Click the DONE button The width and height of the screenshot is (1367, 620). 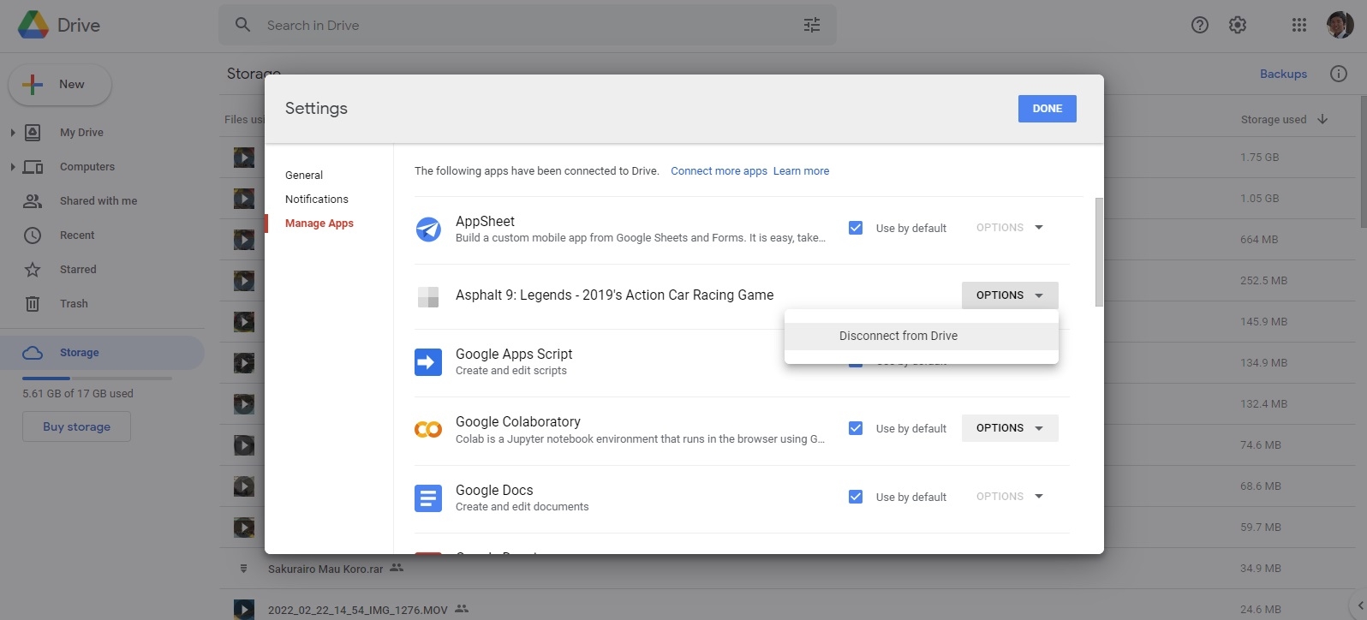point(1048,109)
